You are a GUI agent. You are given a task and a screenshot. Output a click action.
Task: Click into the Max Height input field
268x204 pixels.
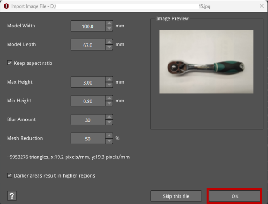pos(88,82)
